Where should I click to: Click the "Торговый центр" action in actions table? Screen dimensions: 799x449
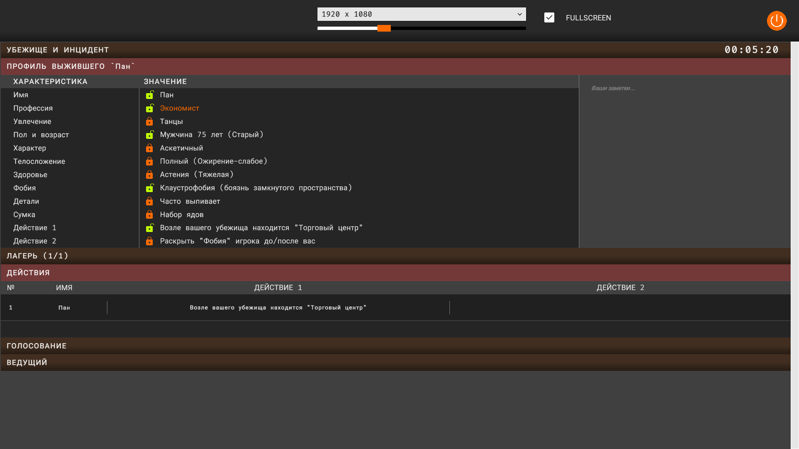[x=278, y=307]
